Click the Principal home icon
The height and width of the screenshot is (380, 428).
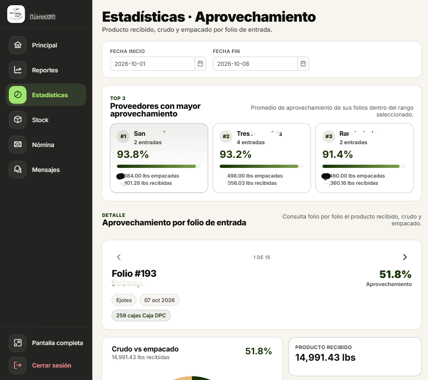tap(18, 45)
